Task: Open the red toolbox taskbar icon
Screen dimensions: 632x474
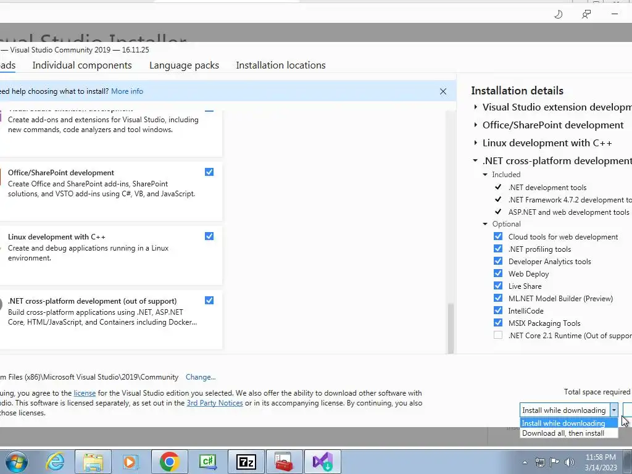Action: coord(284,462)
